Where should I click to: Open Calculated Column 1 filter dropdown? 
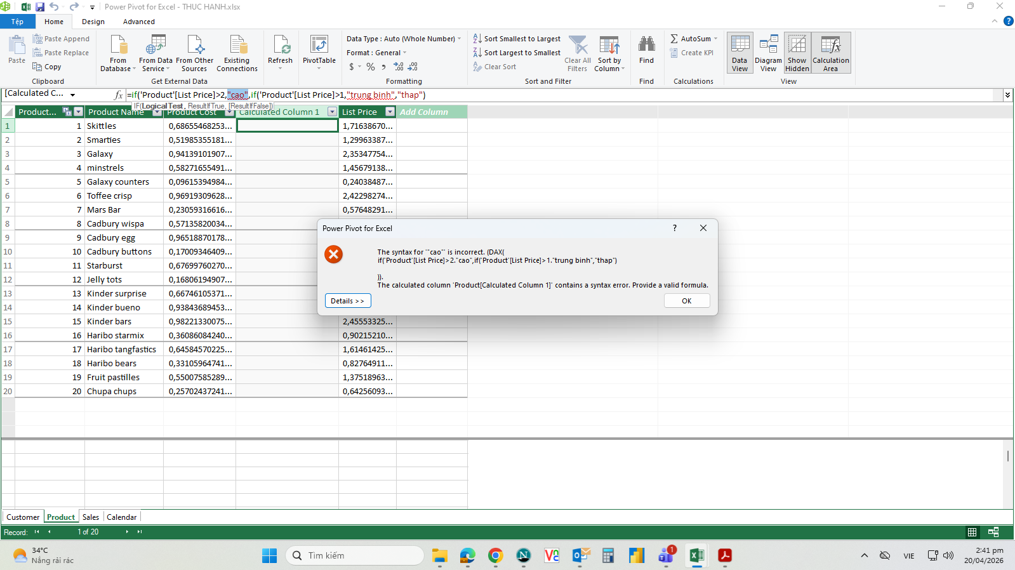(332, 112)
